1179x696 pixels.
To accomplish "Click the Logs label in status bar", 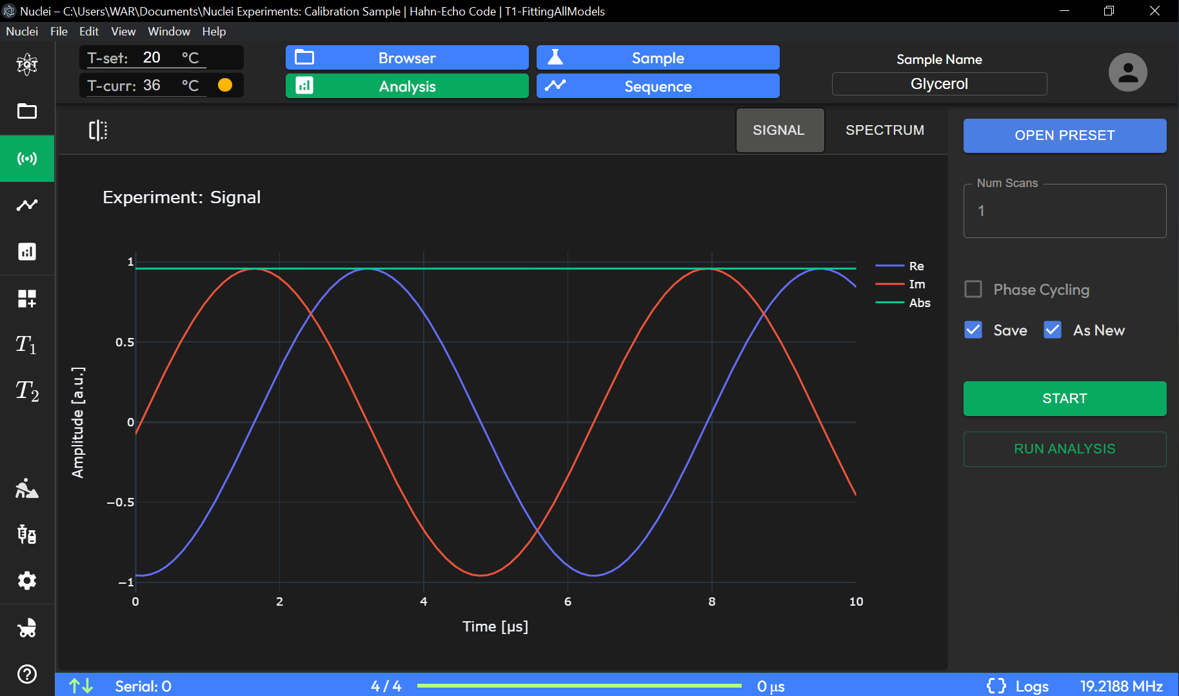I will click(1032, 686).
